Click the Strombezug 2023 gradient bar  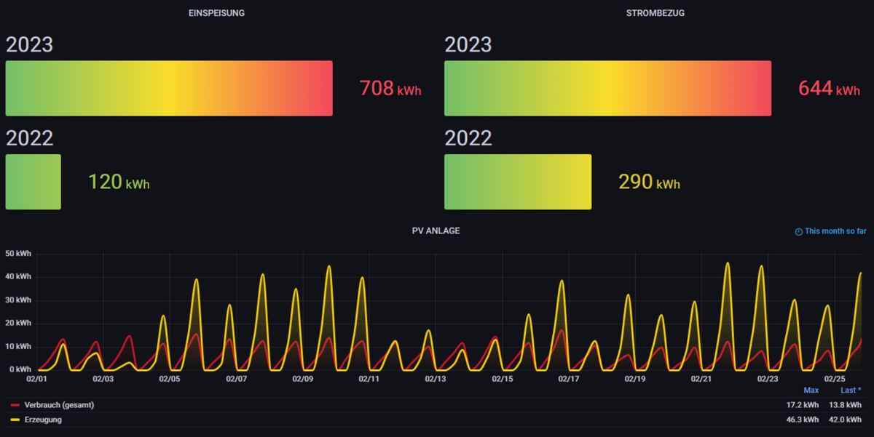[607, 88]
